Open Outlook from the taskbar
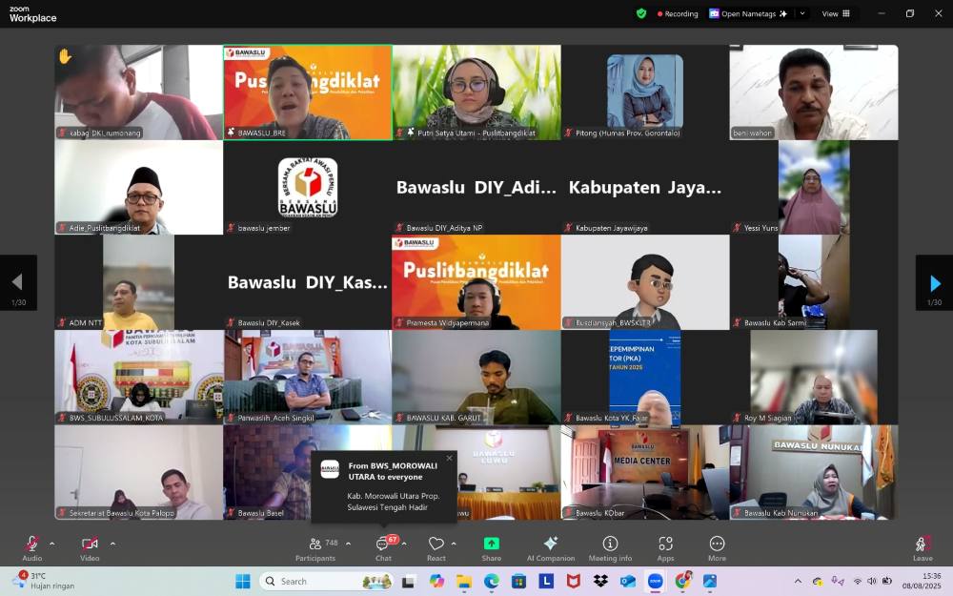The image size is (953, 596). click(x=628, y=582)
